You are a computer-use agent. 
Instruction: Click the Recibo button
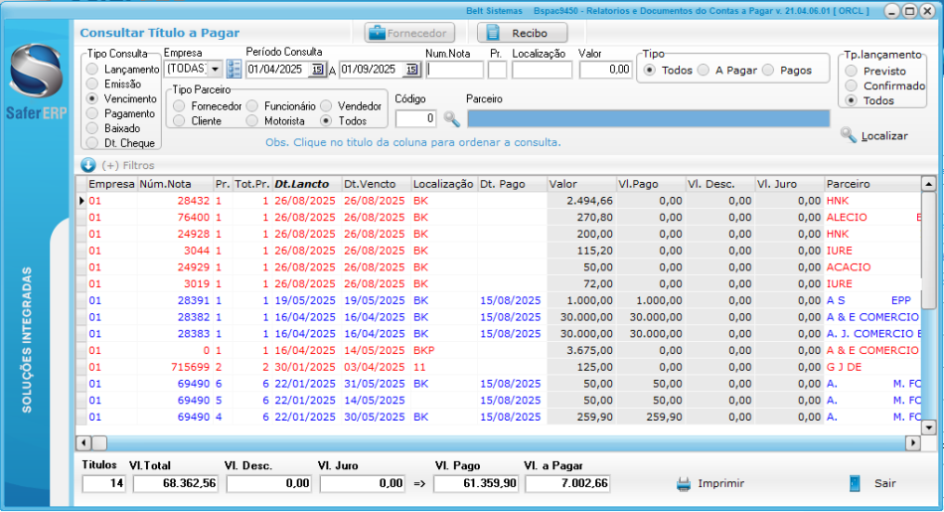(x=521, y=33)
